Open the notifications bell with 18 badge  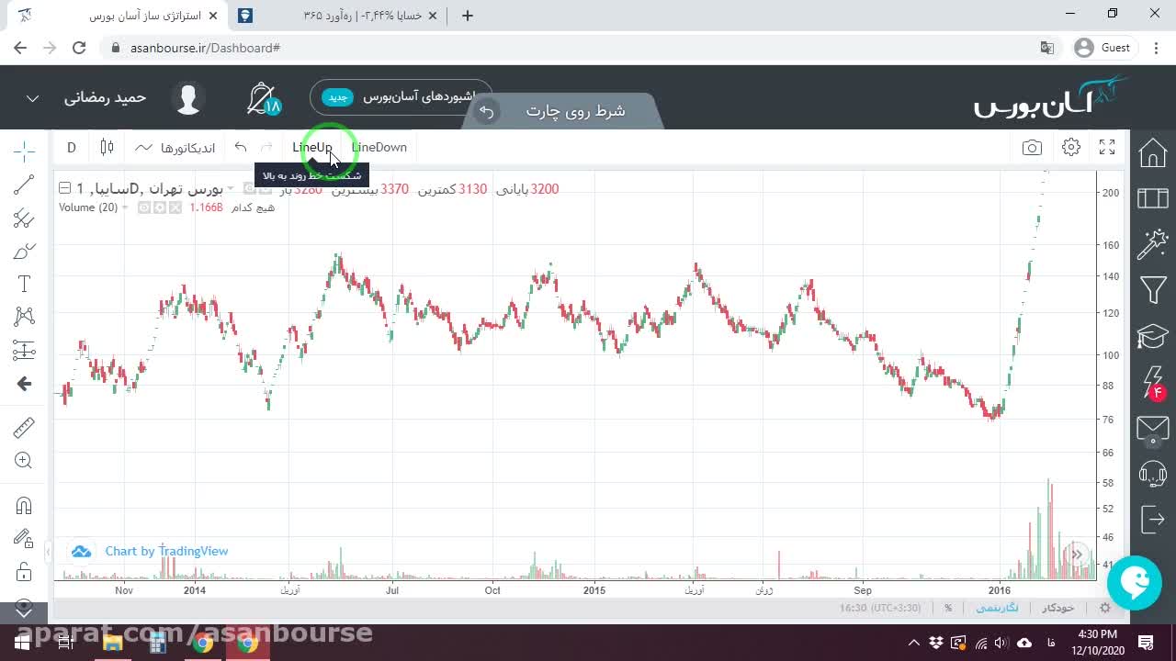click(x=264, y=98)
